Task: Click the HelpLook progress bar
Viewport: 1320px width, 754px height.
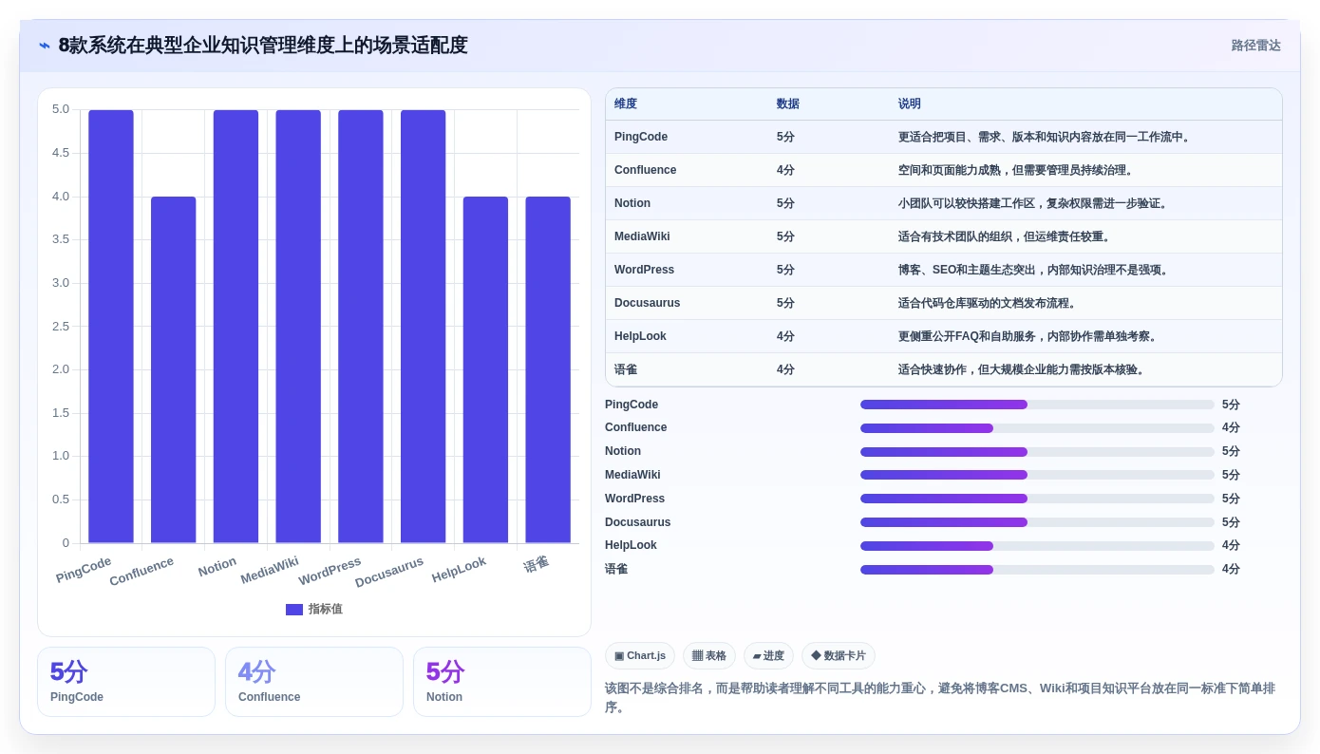Action: [1037, 546]
